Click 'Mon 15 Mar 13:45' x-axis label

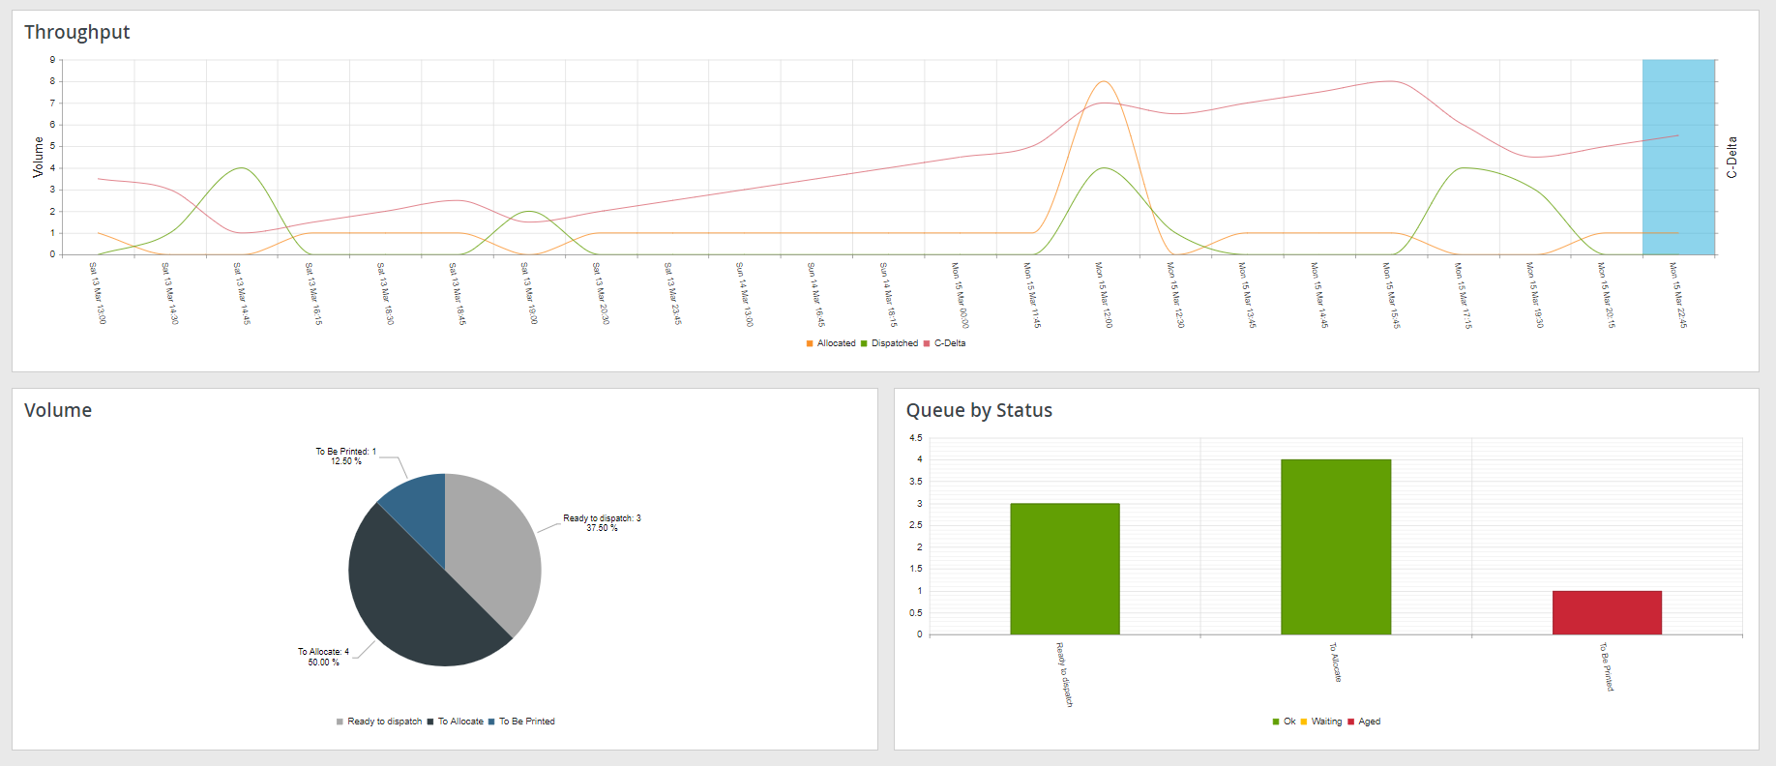click(1247, 295)
